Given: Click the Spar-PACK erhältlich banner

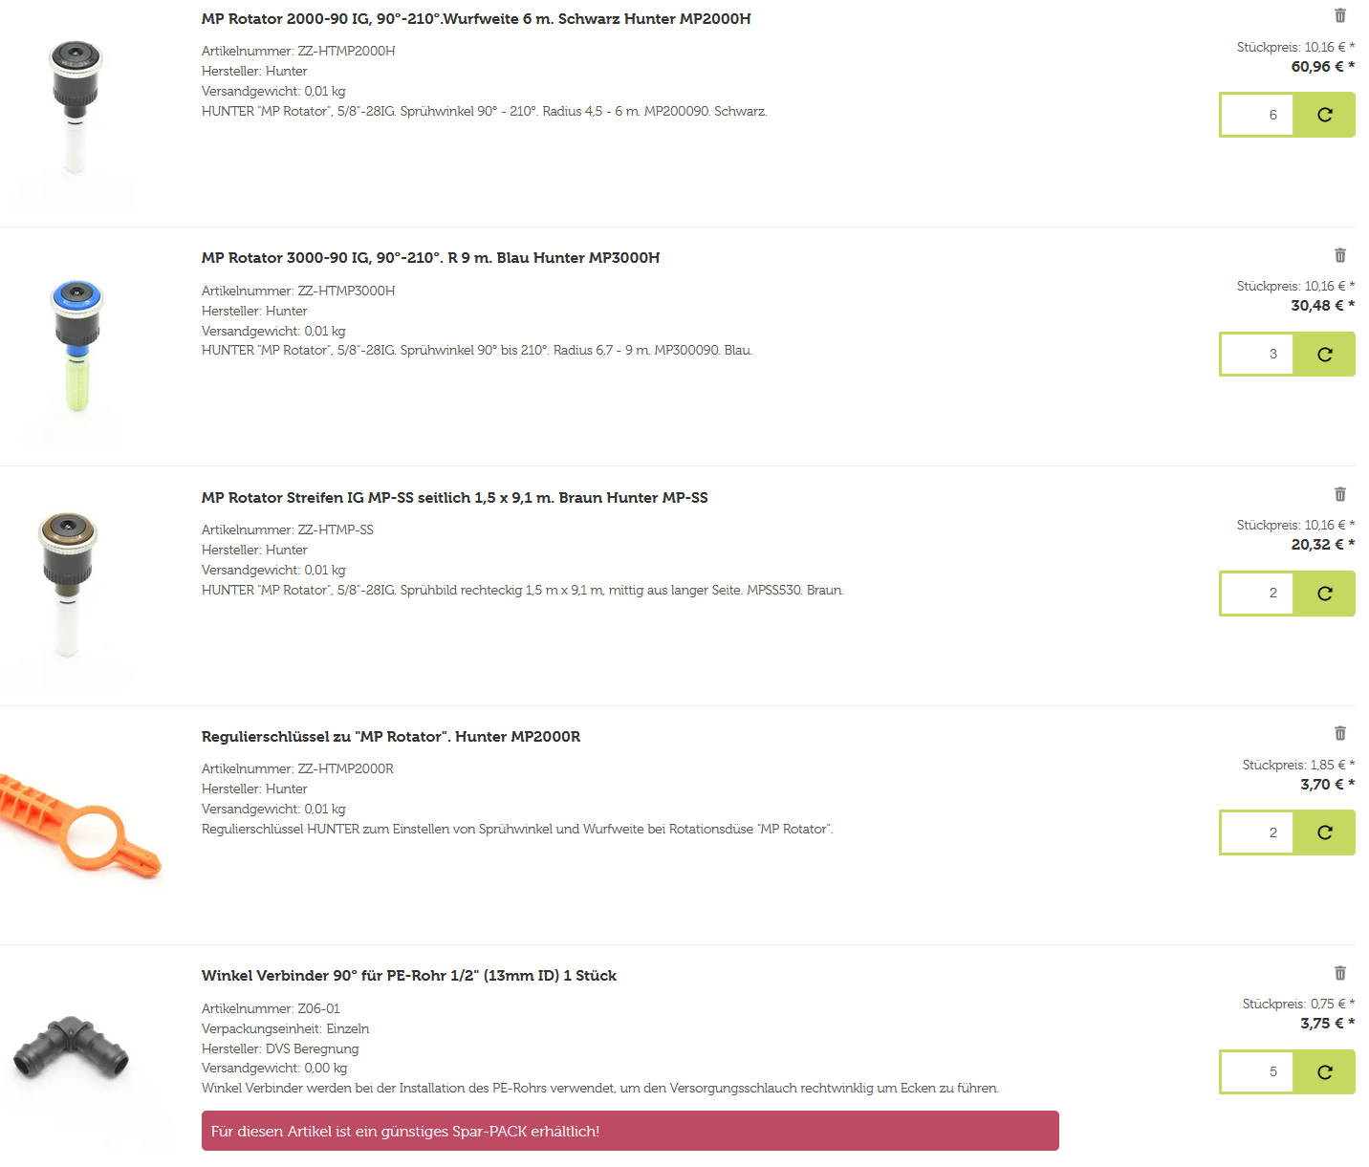Looking at the screenshot, I should pos(630,1131).
